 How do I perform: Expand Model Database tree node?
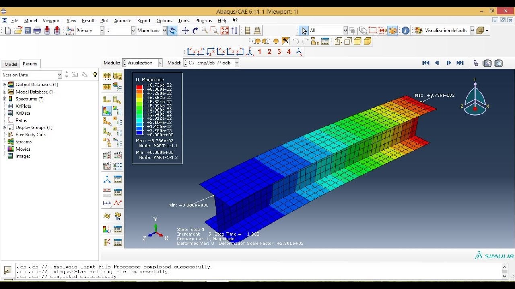point(5,92)
